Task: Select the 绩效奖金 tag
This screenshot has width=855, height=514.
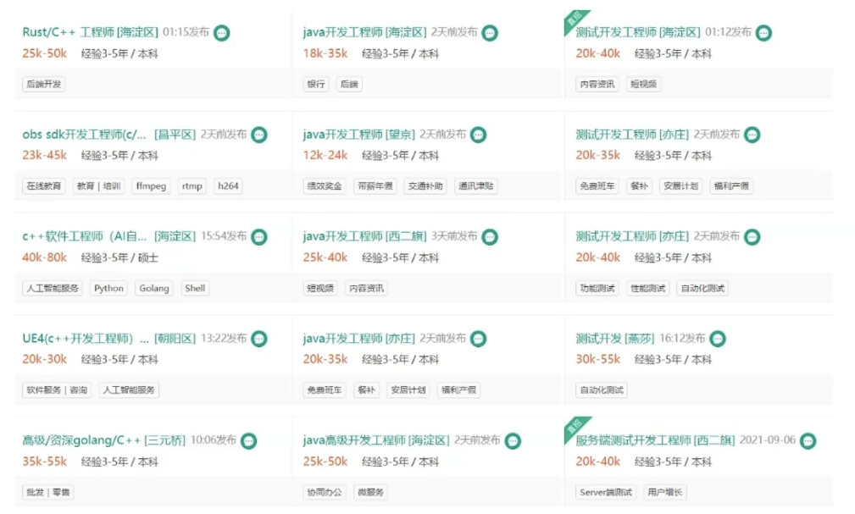Action: [x=325, y=185]
